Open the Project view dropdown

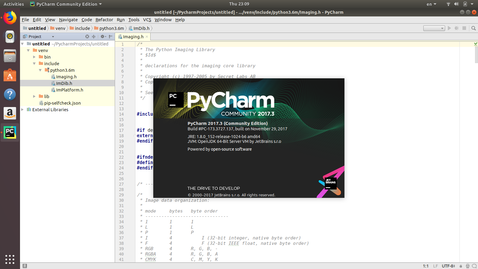53,36
